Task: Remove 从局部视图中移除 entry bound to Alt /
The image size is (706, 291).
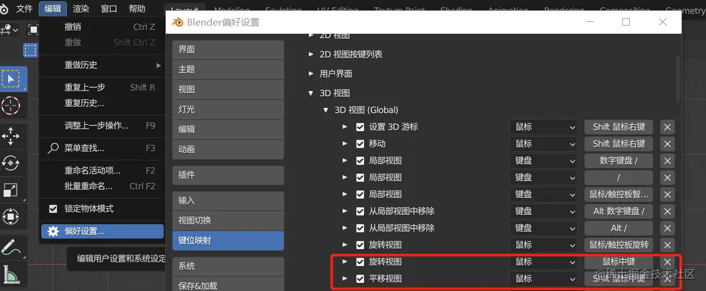Action: tap(667, 228)
